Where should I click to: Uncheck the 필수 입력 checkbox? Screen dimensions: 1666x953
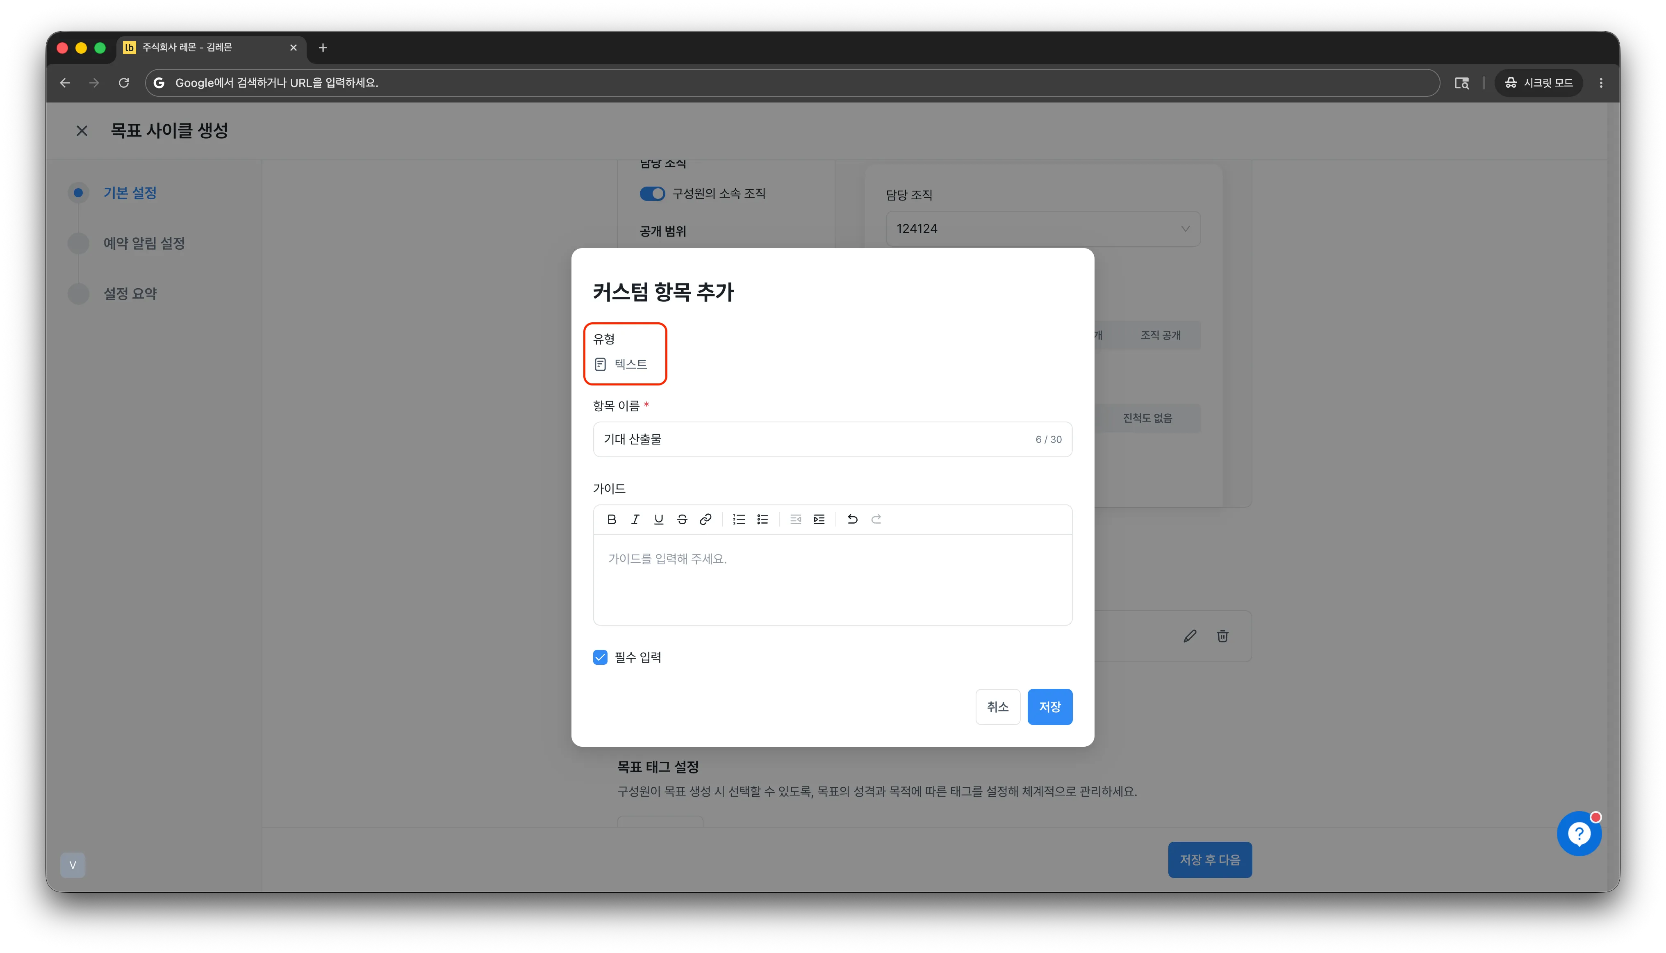click(x=600, y=657)
